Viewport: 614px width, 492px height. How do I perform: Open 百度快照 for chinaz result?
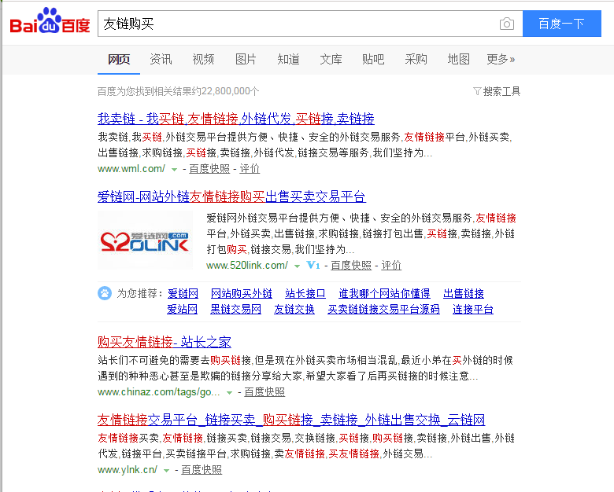tap(264, 392)
